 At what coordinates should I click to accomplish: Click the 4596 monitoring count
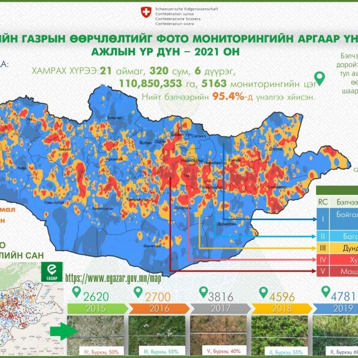282,296
